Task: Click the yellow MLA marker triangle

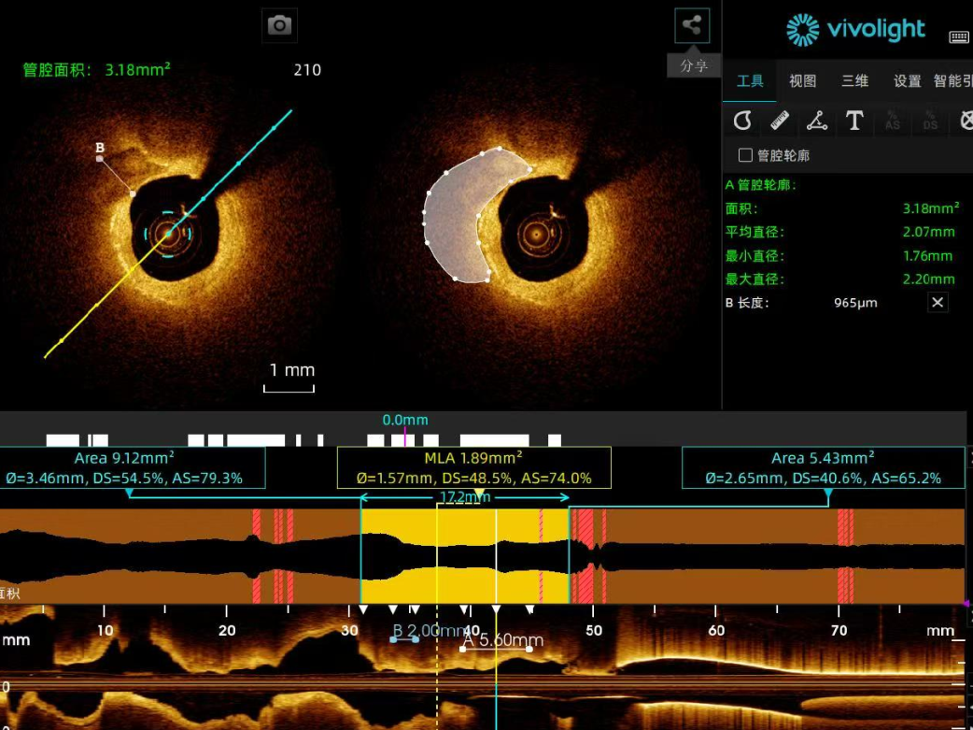Action: (479, 494)
